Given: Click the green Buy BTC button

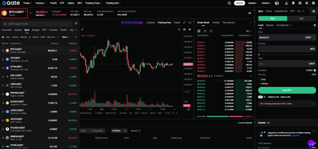Looking at the screenshot, I should point(287,90).
